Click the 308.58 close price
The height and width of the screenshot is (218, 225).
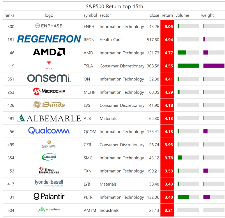tap(153, 66)
